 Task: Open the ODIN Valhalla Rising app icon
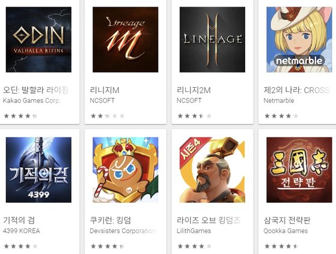[x=38, y=40]
